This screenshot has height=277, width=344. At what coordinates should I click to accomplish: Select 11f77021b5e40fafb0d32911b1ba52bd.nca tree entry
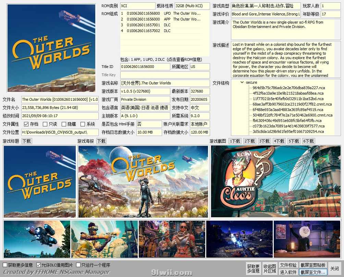[288, 99]
